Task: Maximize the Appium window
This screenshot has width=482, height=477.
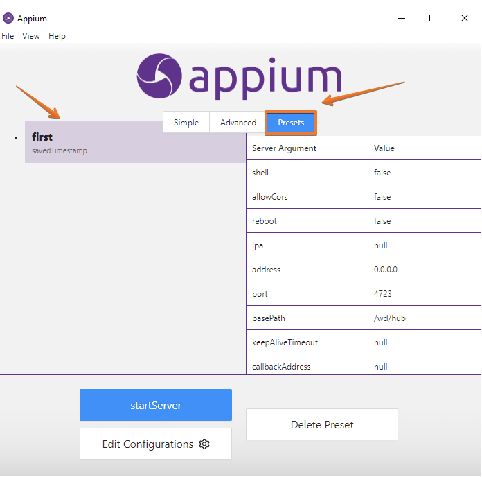Action: click(433, 18)
